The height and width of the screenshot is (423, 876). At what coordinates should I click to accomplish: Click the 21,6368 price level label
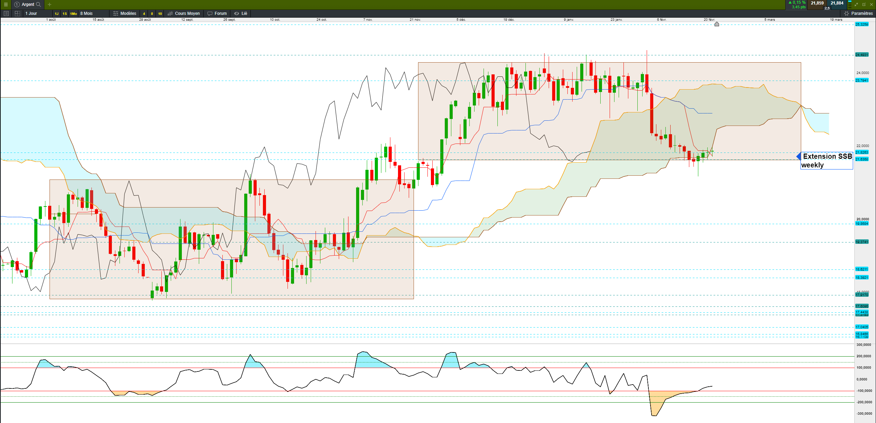862,159
